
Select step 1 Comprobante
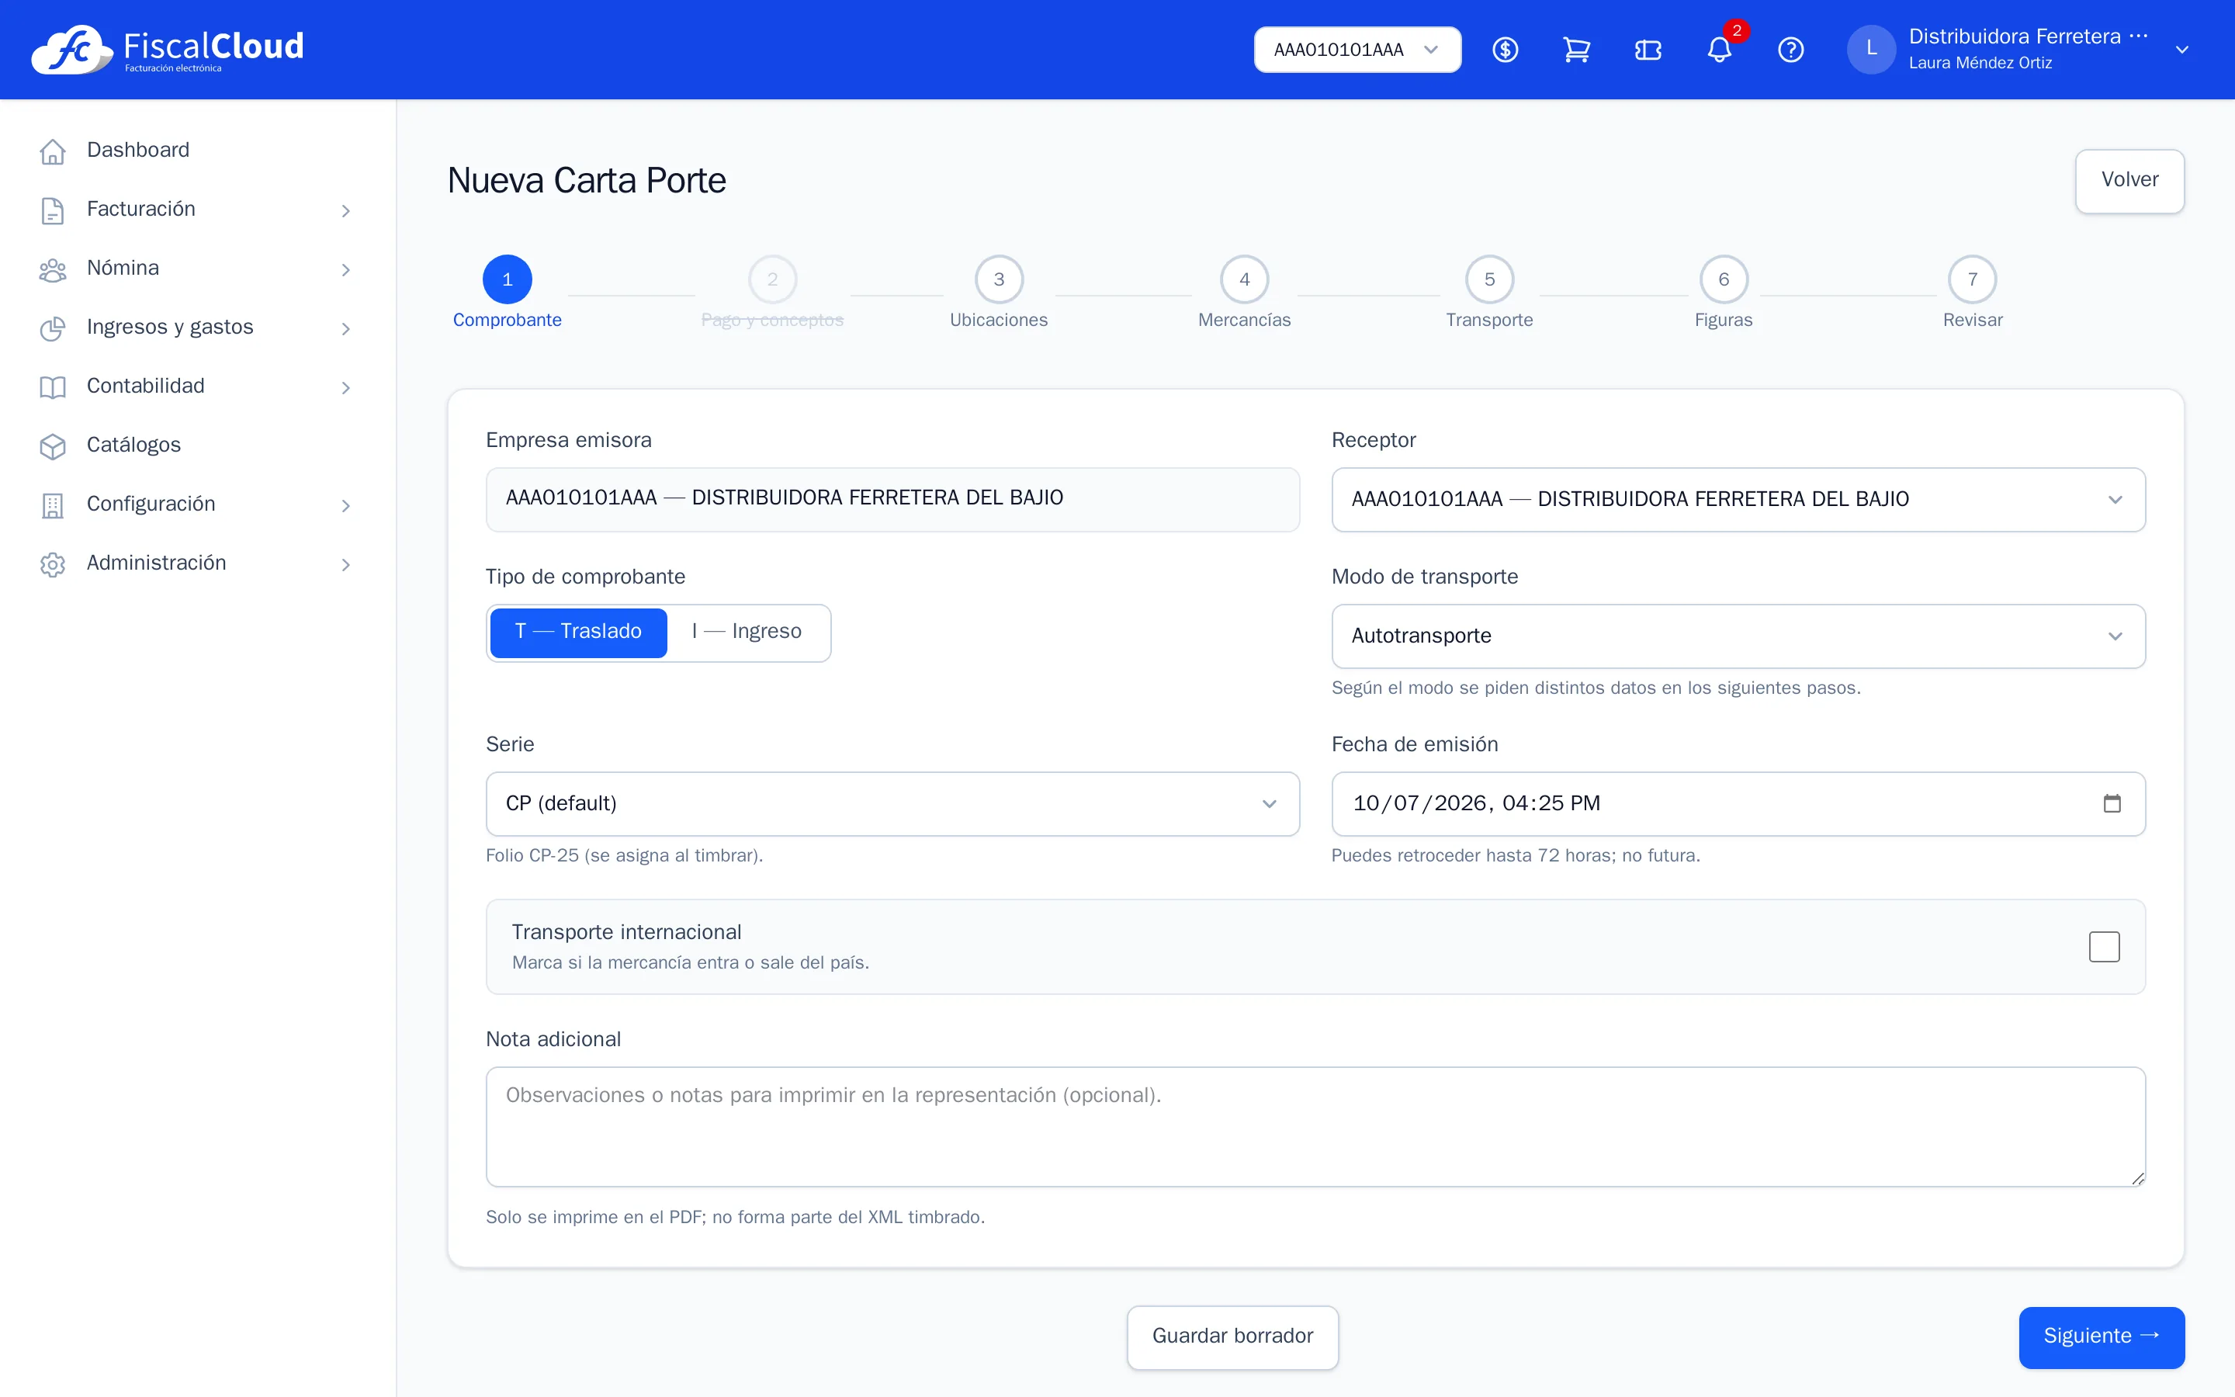[x=507, y=292]
